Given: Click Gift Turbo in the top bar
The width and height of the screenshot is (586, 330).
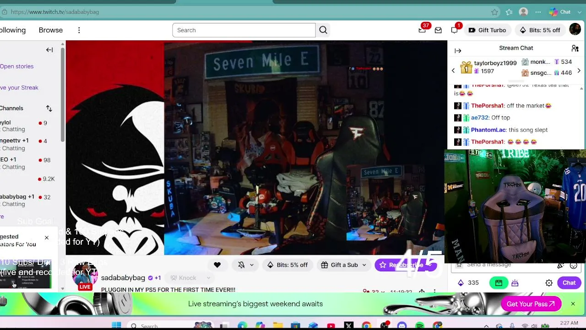Looking at the screenshot, I should point(487,30).
